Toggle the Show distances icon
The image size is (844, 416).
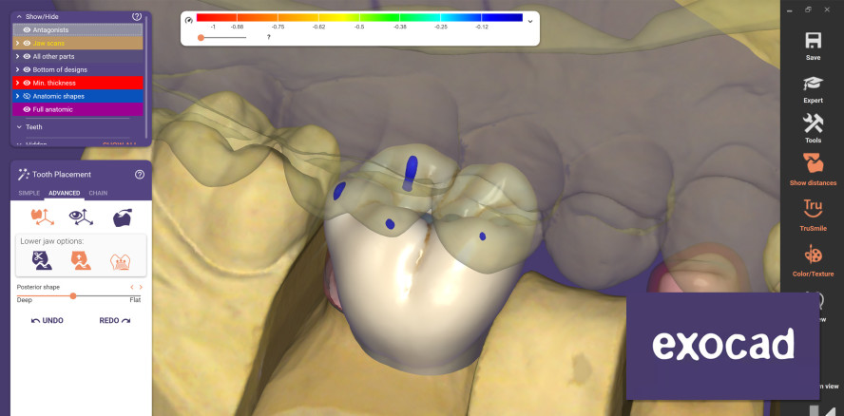813,163
